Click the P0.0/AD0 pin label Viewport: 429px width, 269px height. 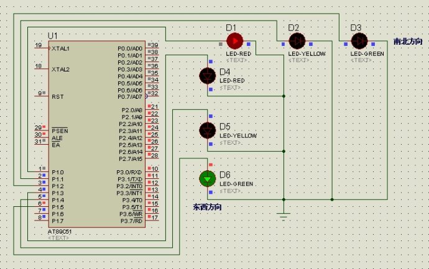(130, 48)
